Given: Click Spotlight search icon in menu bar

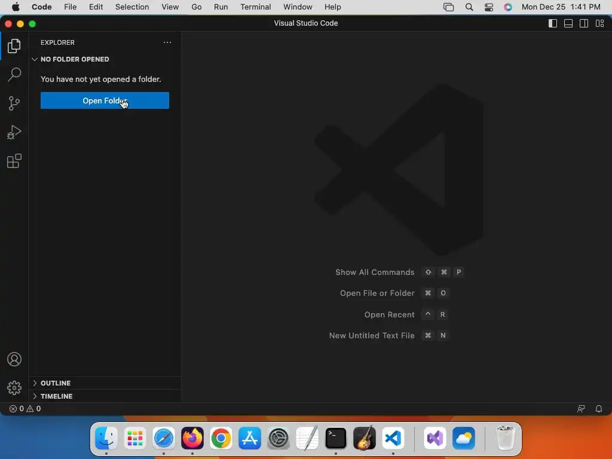Looking at the screenshot, I should (x=469, y=7).
